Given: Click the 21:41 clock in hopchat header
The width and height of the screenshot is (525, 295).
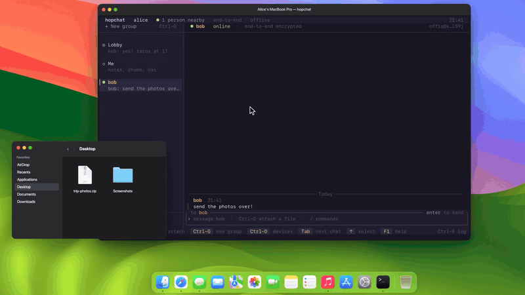Looking at the screenshot, I should [456, 20].
